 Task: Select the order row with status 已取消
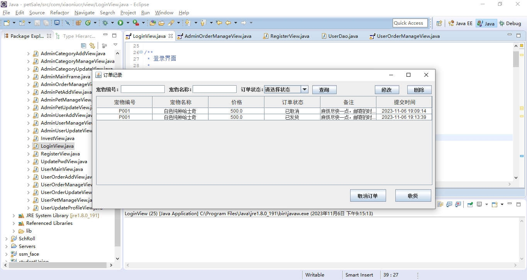tap(264, 111)
